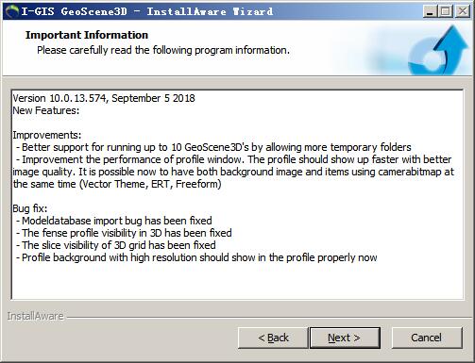Click the slice visibility of 3D grid line

click(116, 245)
